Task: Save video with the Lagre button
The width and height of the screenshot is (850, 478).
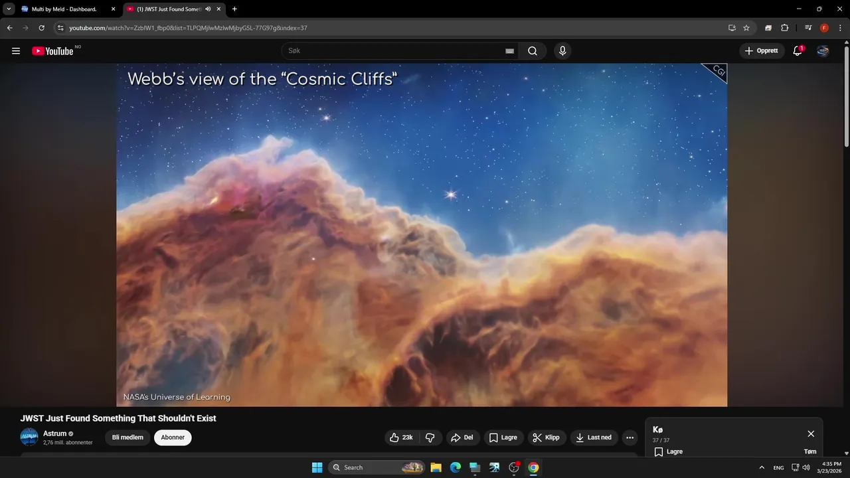Action: tap(503, 438)
